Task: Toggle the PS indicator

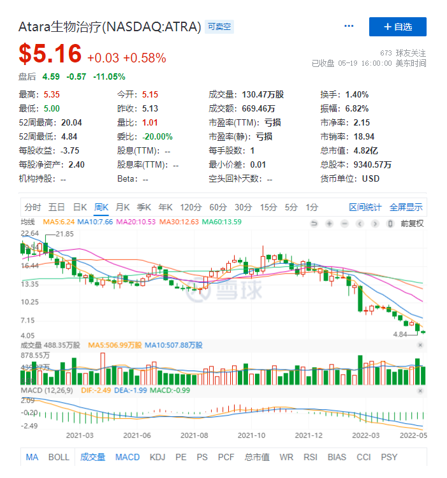Action: (x=202, y=457)
